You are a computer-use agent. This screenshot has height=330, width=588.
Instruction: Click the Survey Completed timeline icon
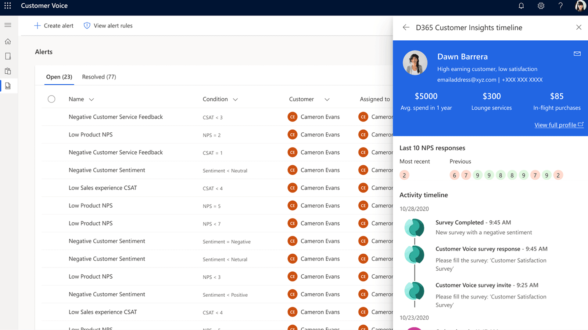[414, 228]
